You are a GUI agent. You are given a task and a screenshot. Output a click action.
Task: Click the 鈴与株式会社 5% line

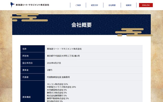pos(55,101)
